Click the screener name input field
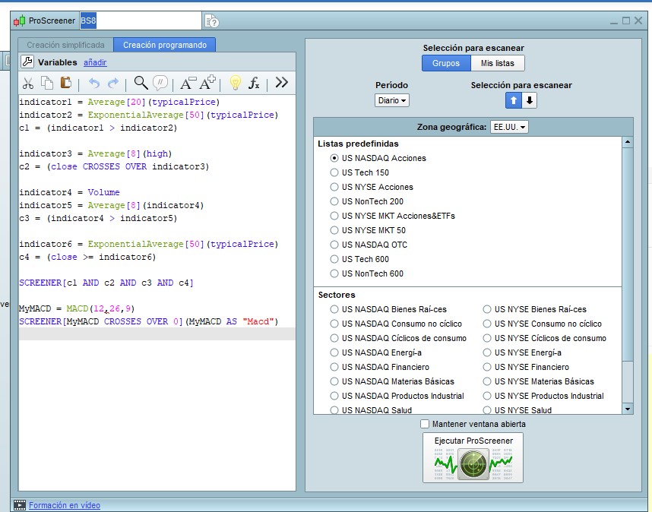 coord(141,21)
